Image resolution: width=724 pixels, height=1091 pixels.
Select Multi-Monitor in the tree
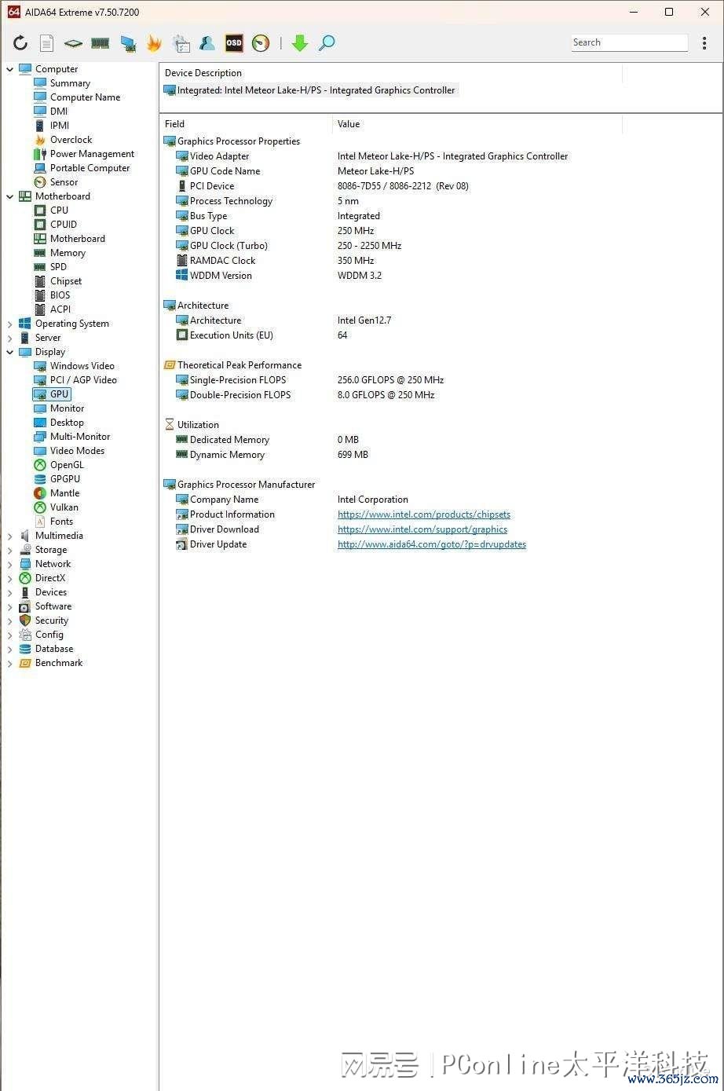[x=80, y=437]
